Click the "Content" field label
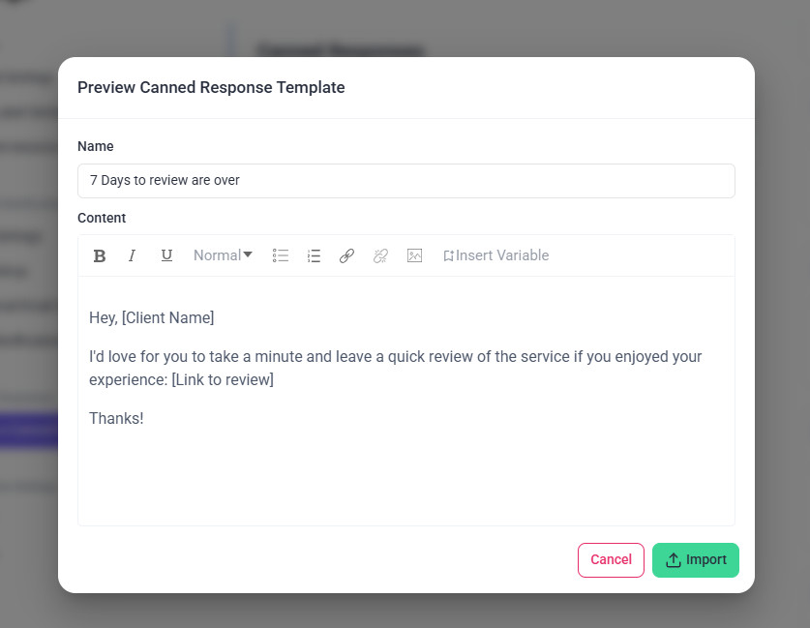The image size is (810, 628). [x=102, y=218]
